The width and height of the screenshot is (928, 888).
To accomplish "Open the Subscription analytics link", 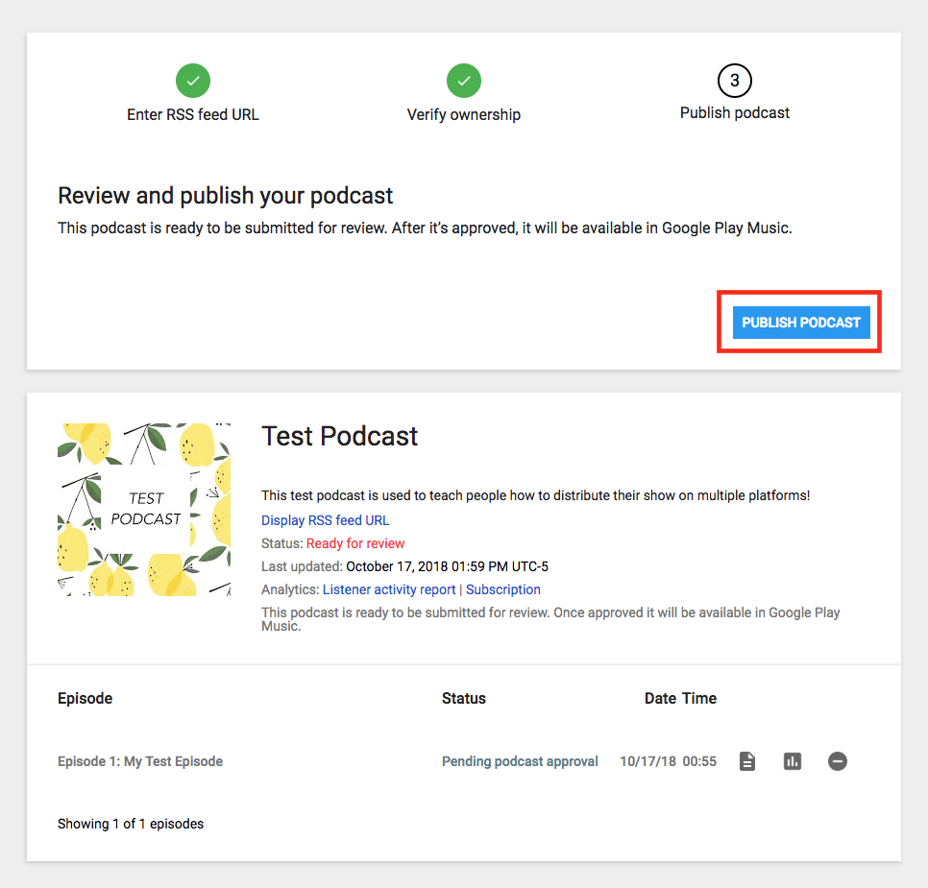I will pos(503,589).
